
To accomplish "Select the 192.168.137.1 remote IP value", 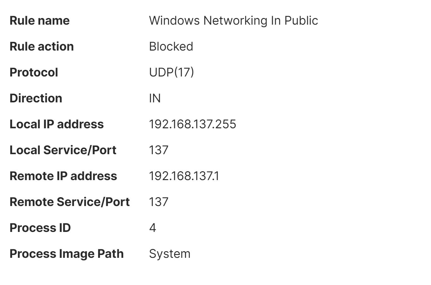I will (x=184, y=176).
